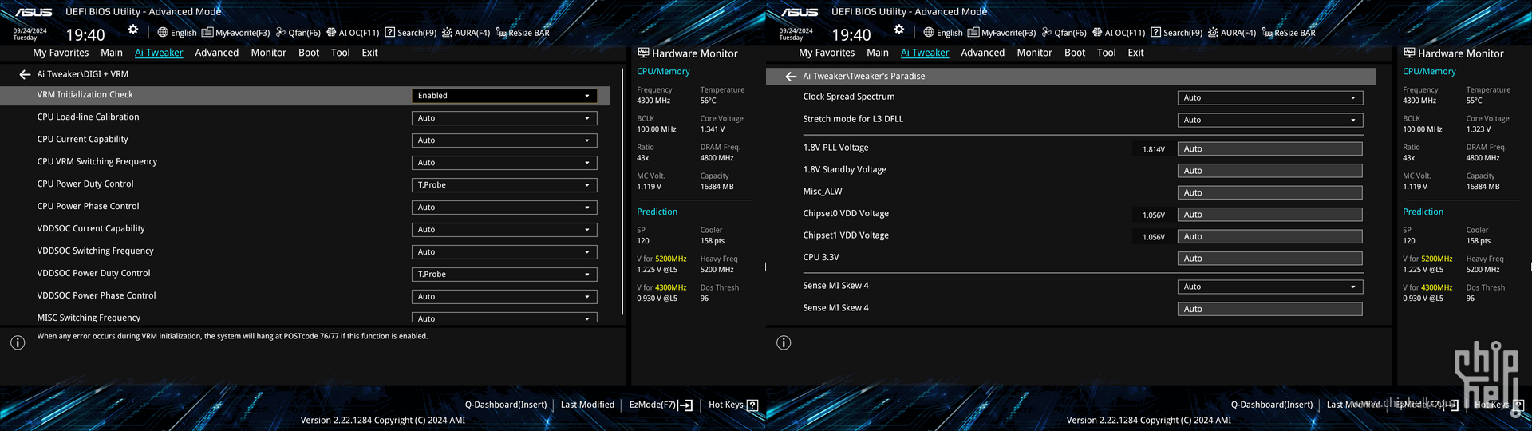This screenshot has width=1532, height=431.
Task: Click back arrow beside Ai Tweaker\DIGI + VRM
Action: [x=25, y=74]
